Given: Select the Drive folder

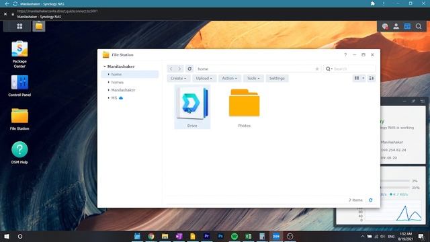Looking at the screenshot, I should [192, 107].
